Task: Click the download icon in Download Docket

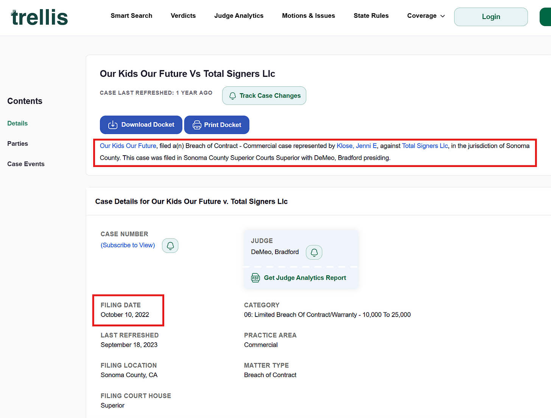Action: [x=113, y=125]
